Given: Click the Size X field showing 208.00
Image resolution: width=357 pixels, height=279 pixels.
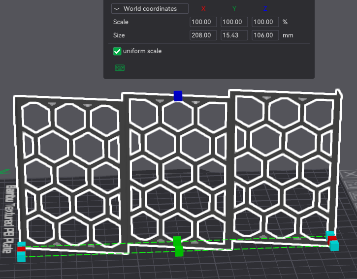Looking at the screenshot, I should coord(203,35).
